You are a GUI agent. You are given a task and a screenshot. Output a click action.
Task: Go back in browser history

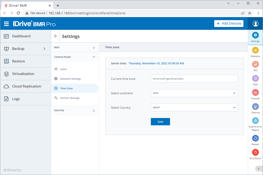(x=5, y=13)
